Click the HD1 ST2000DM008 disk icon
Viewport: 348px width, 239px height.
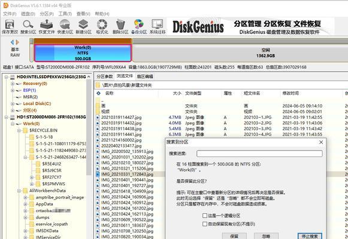point(13,117)
